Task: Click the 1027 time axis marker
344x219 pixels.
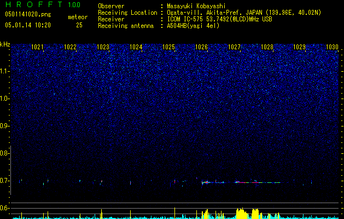Action: [234, 47]
